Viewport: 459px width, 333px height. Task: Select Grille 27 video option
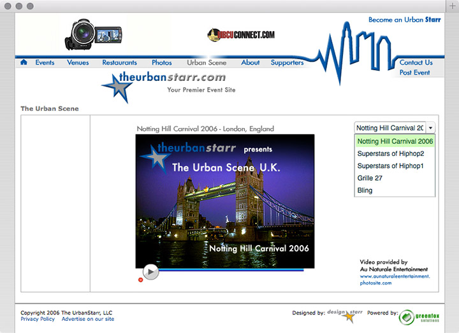[395, 178]
